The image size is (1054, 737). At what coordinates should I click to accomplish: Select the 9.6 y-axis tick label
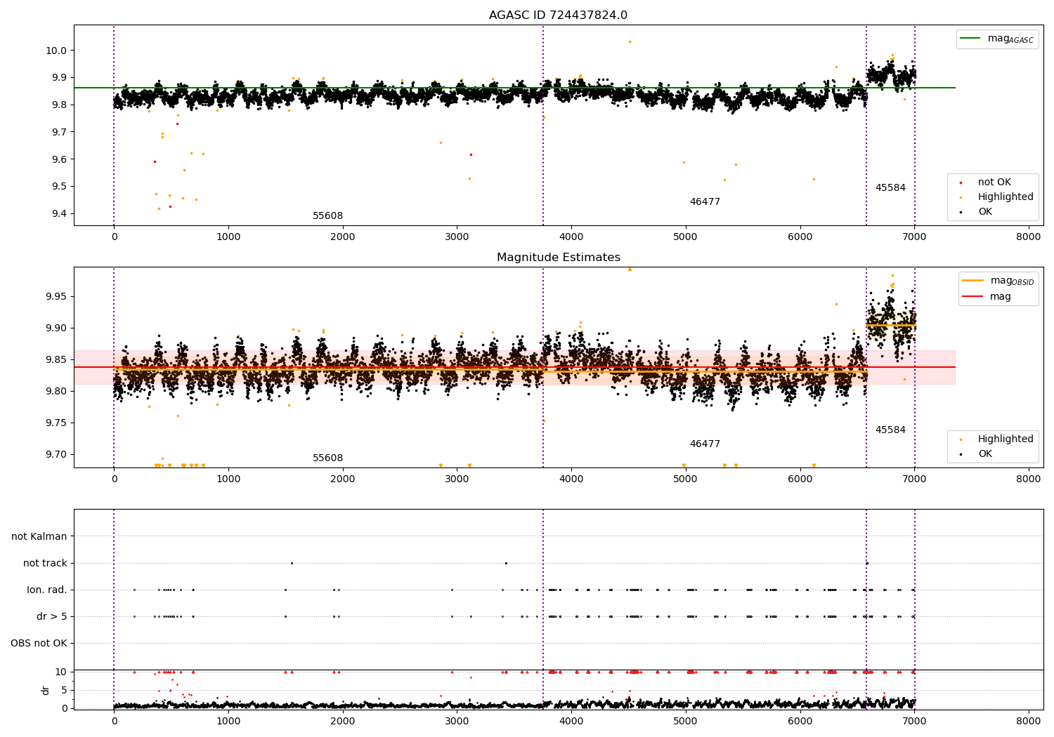click(x=60, y=159)
